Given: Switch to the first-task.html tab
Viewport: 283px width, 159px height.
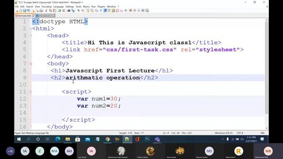Looking at the screenshot, I should 25,16.
